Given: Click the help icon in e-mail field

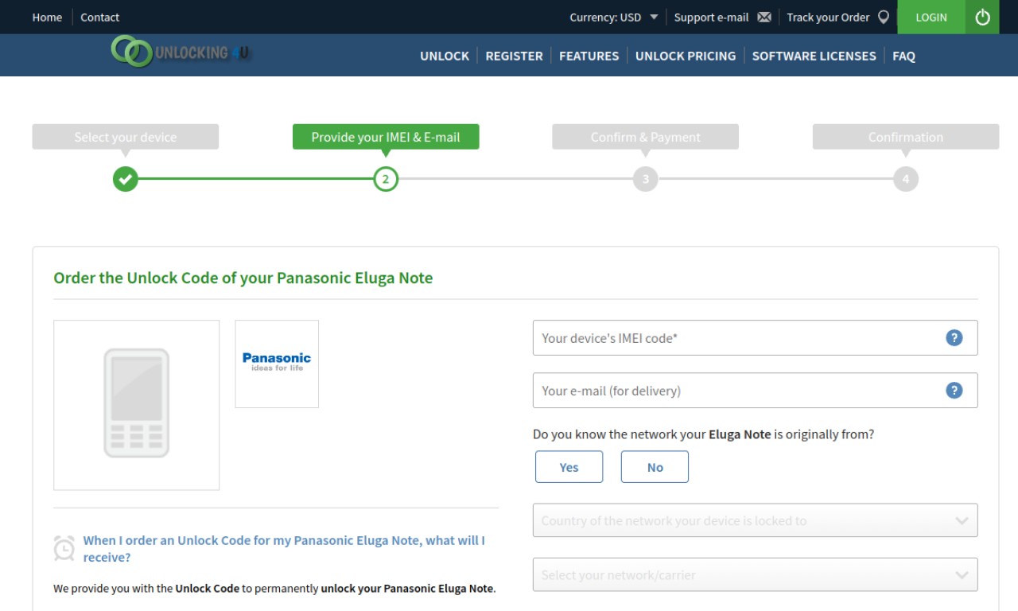Looking at the screenshot, I should point(954,391).
